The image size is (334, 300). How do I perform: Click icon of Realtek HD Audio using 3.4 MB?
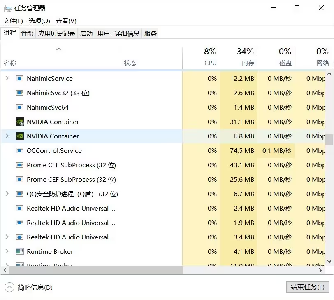pos(20,237)
